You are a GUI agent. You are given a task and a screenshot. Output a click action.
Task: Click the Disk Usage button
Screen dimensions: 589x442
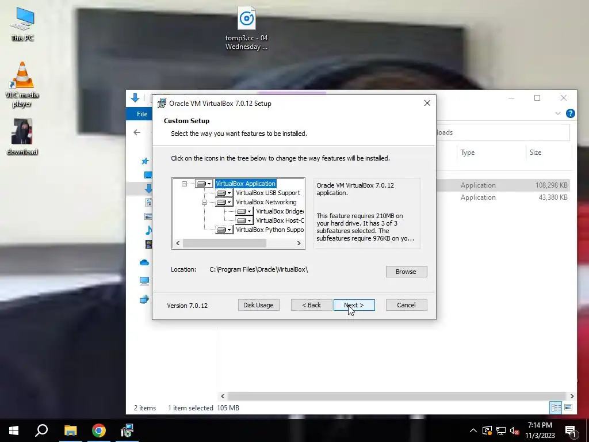pos(258,305)
